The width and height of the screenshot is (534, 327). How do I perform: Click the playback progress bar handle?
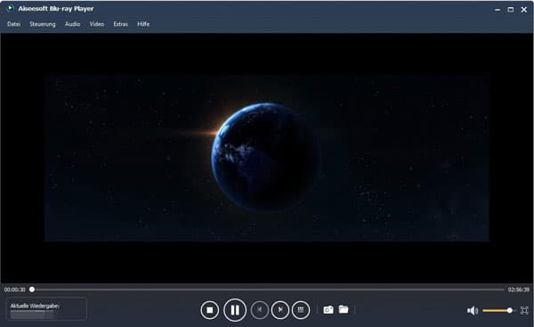click(32, 290)
